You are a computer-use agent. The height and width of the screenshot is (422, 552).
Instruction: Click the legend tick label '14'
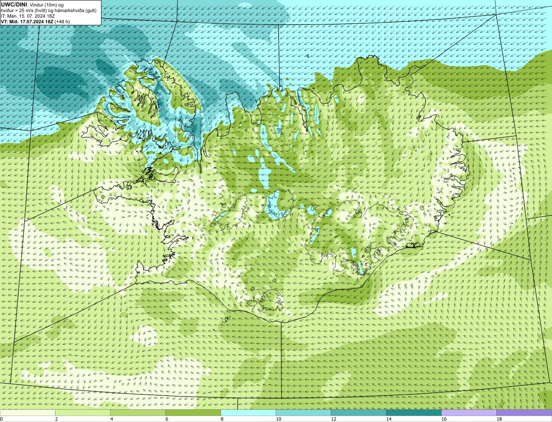389,419
